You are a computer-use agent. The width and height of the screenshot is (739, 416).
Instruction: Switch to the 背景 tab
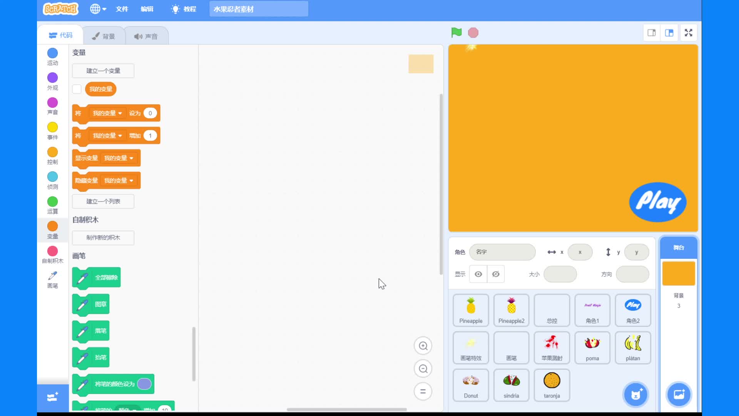(x=103, y=36)
